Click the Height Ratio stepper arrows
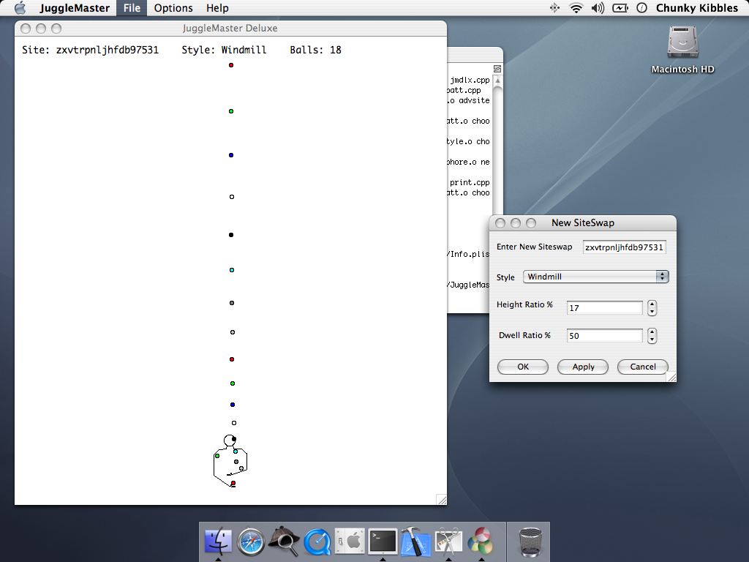The height and width of the screenshot is (562, 749). (652, 308)
